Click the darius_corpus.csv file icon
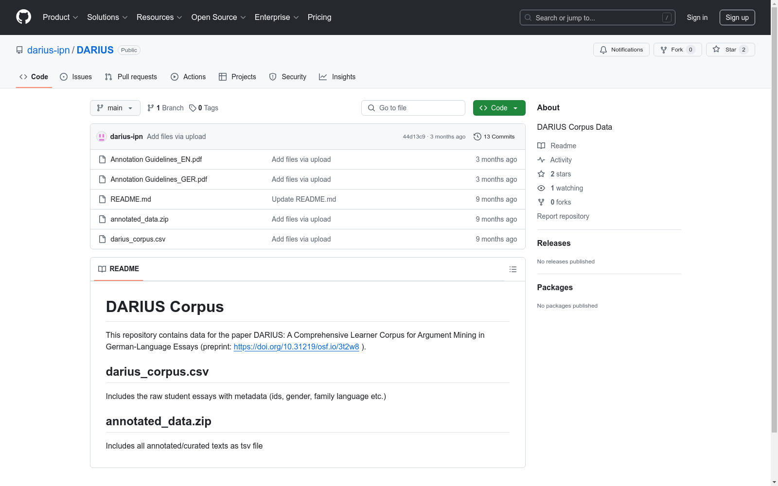This screenshot has height=486, width=778. 102,239
